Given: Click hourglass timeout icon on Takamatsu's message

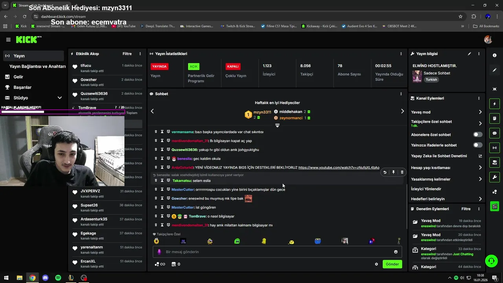Looking at the screenshot, I should pyautogui.click(x=162, y=180).
